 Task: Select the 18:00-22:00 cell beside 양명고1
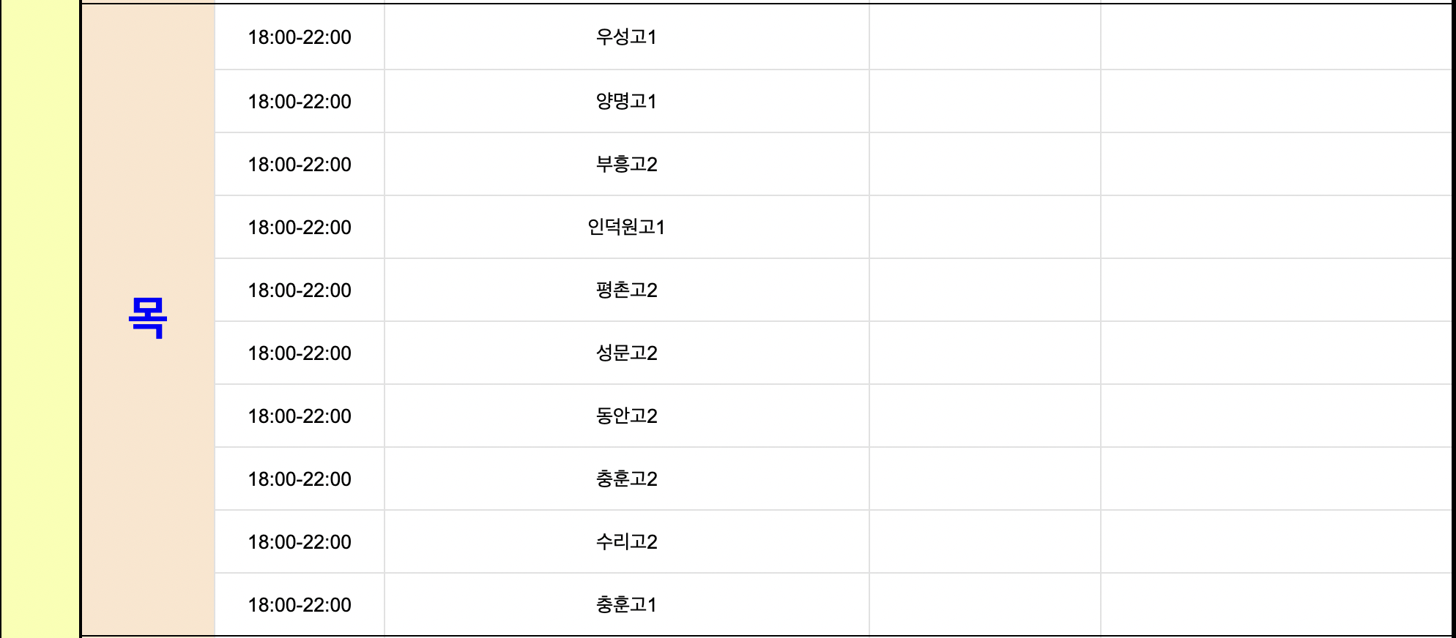300,101
